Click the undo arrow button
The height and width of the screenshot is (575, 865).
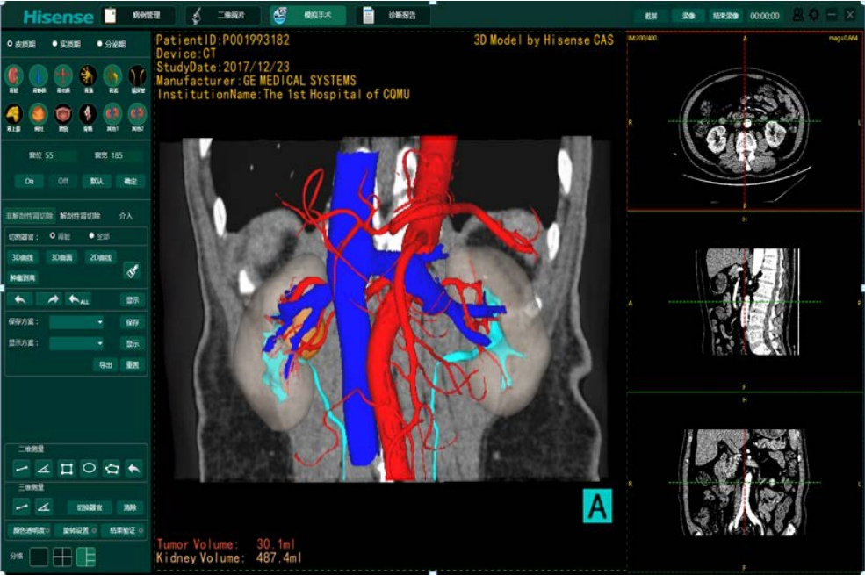(19, 299)
